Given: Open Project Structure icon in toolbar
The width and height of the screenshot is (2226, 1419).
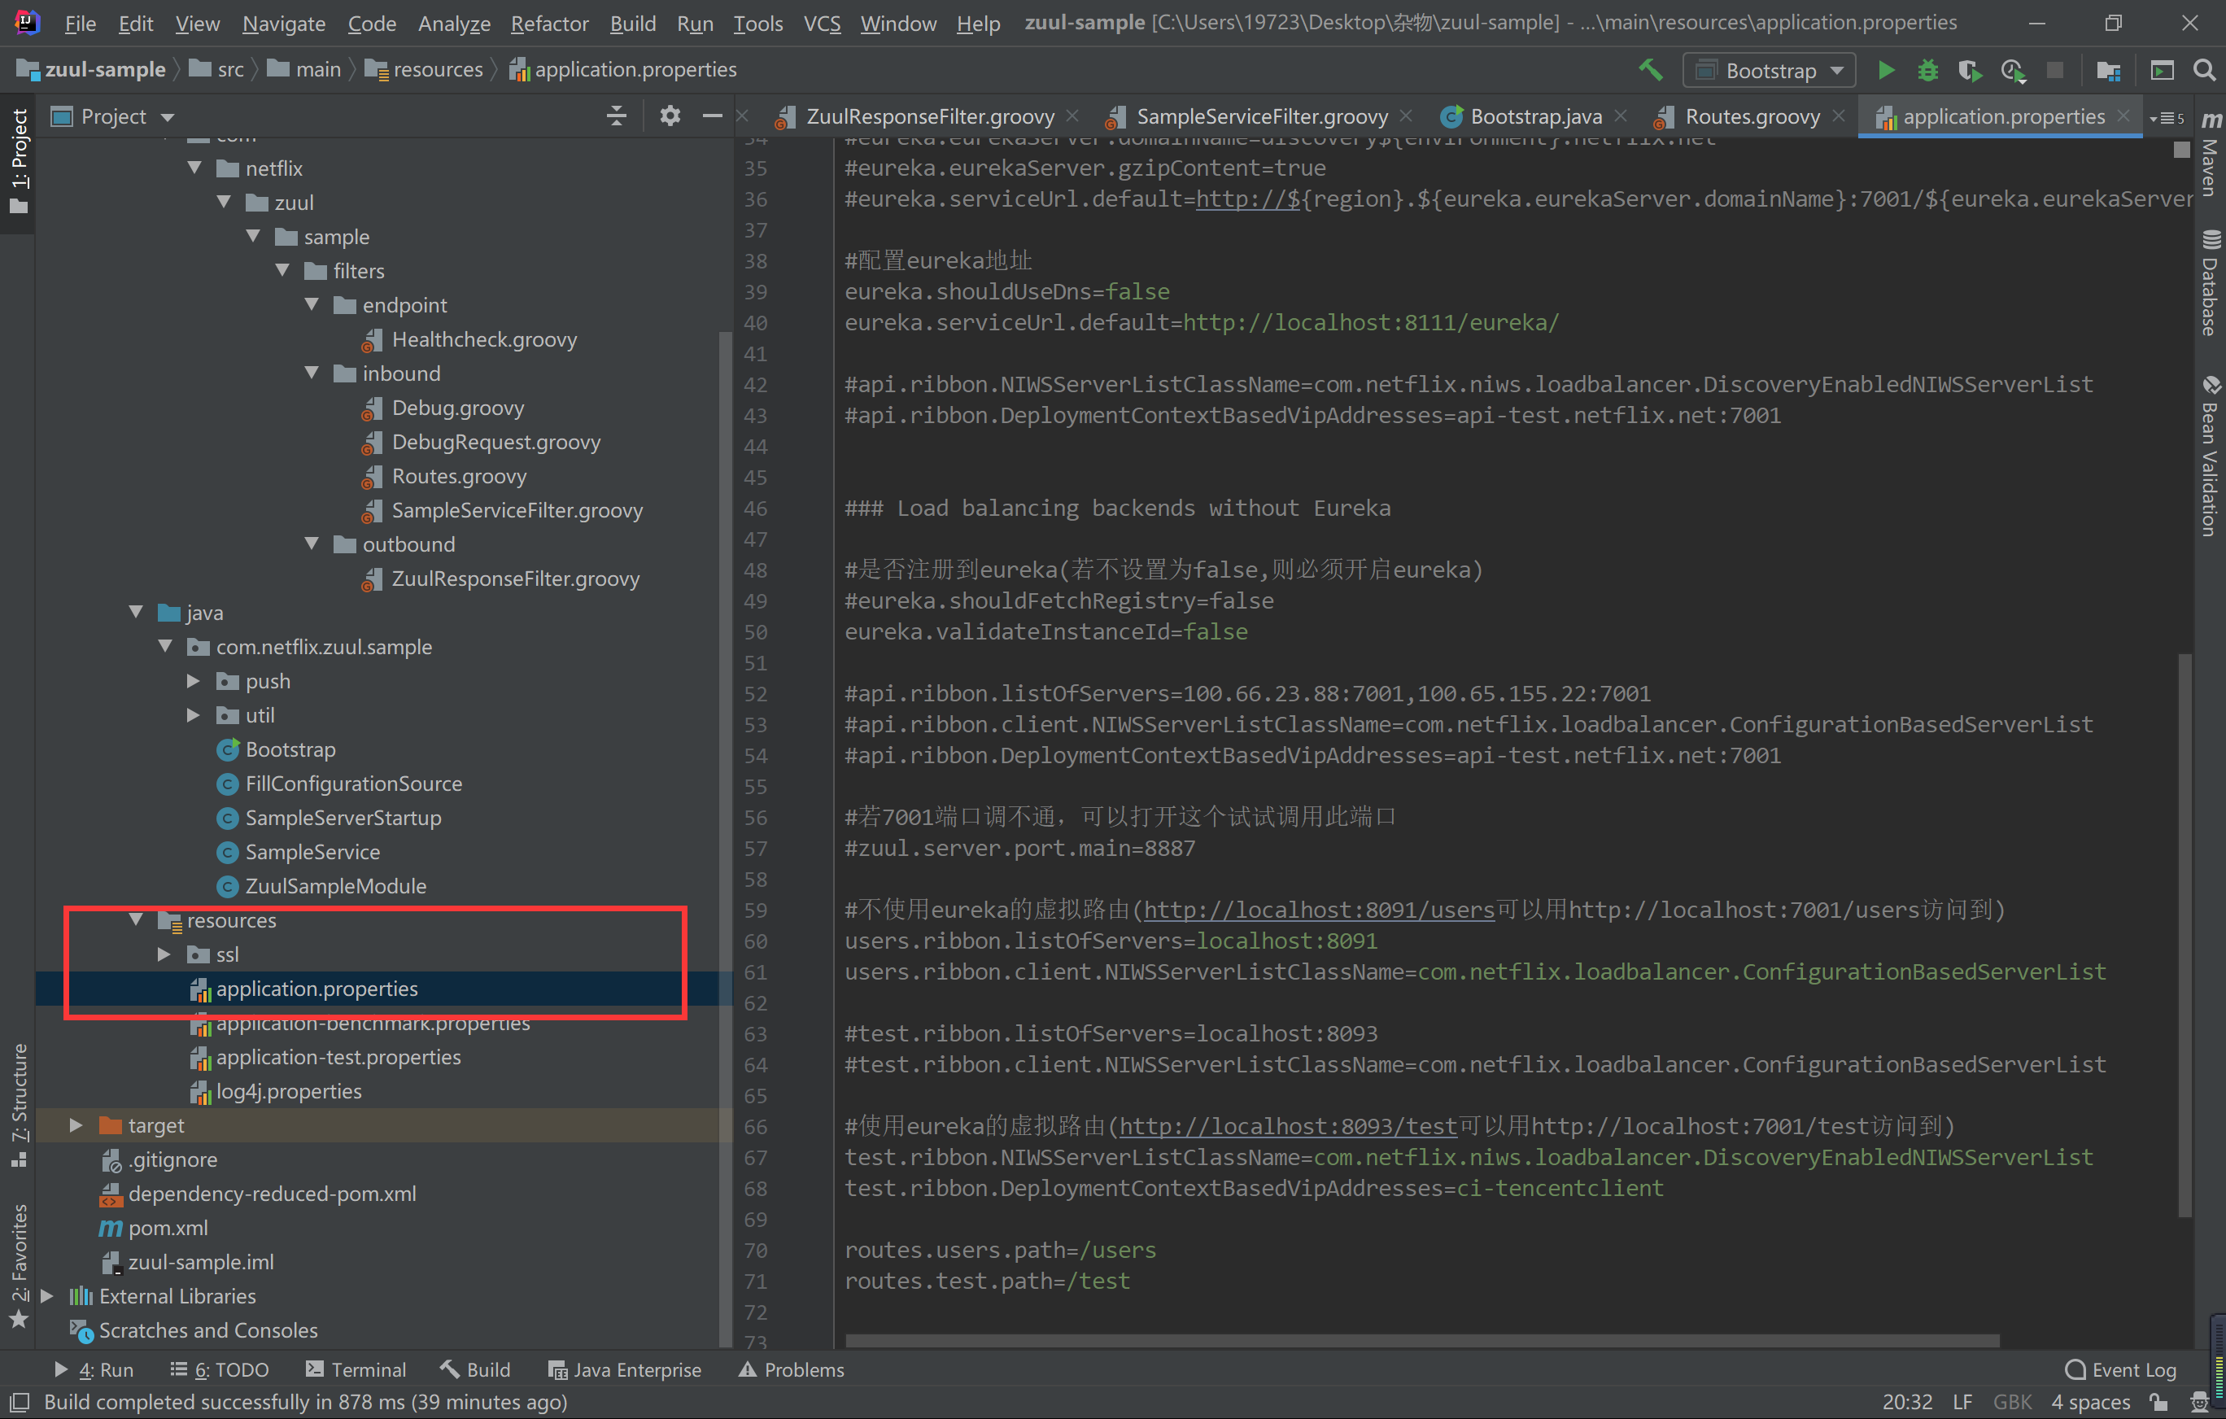Looking at the screenshot, I should pyautogui.click(x=2109, y=70).
